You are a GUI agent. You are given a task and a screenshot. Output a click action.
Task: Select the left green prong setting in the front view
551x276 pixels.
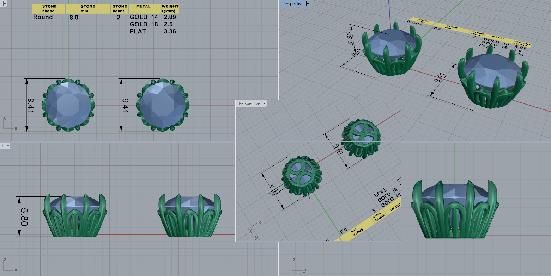[x=75, y=215]
